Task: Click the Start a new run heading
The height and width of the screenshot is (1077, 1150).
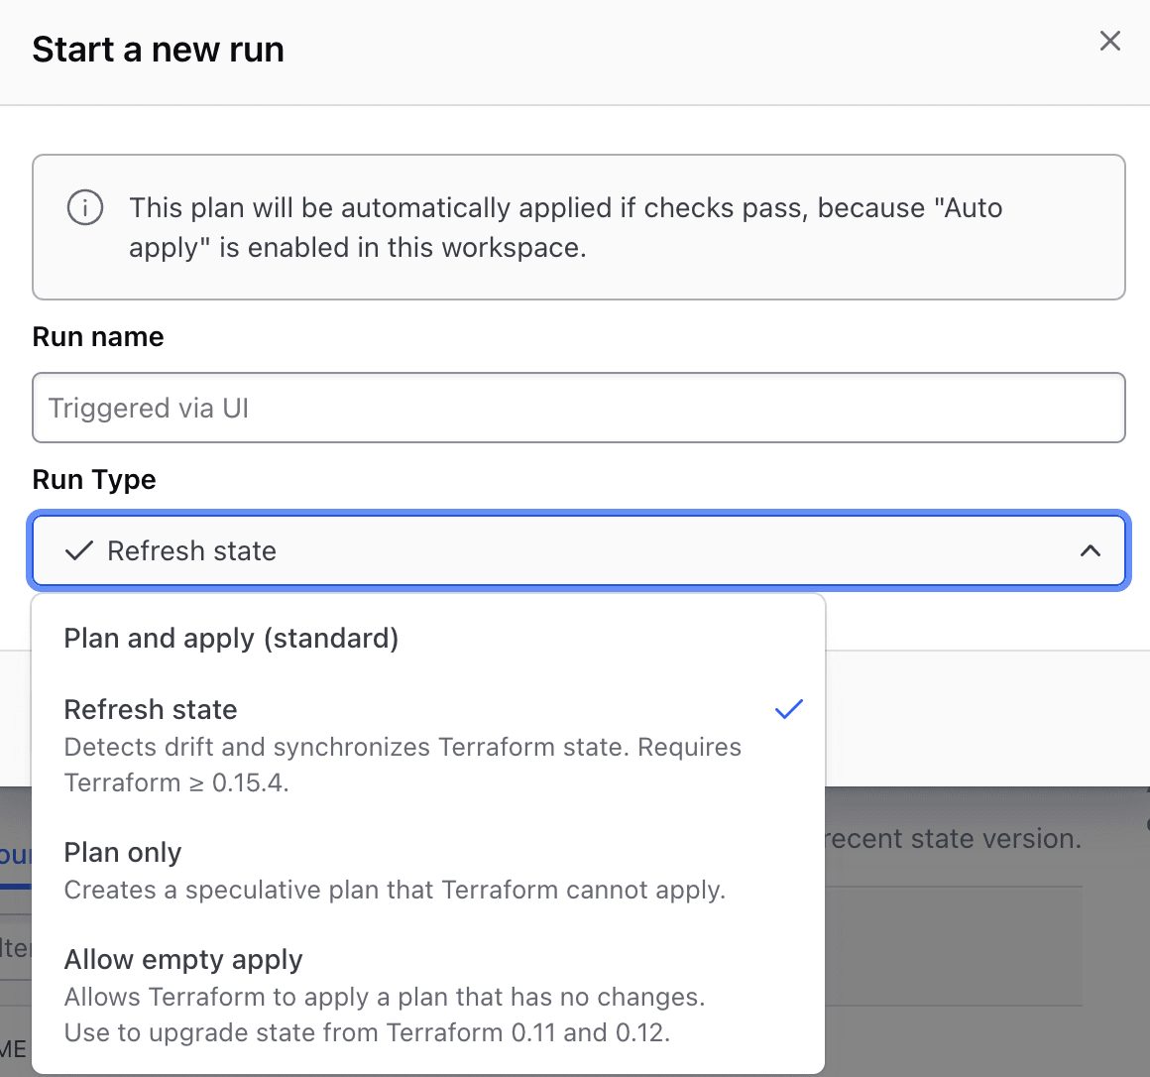Action: pos(159,50)
